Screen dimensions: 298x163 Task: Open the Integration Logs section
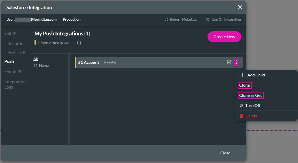pyautogui.click(x=15, y=84)
